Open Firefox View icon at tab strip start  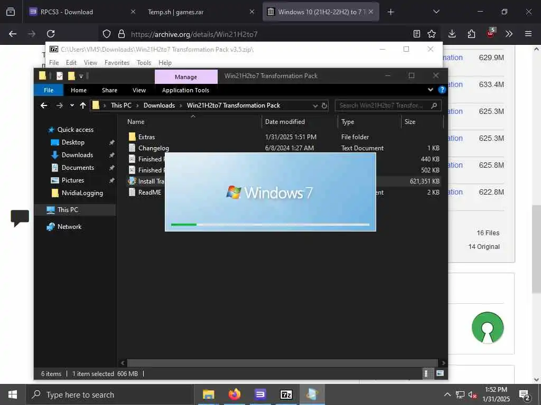11,12
